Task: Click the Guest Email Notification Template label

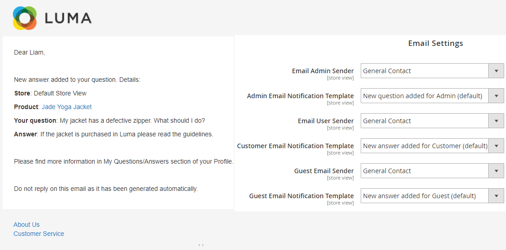Action: click(x=302, y=196)
